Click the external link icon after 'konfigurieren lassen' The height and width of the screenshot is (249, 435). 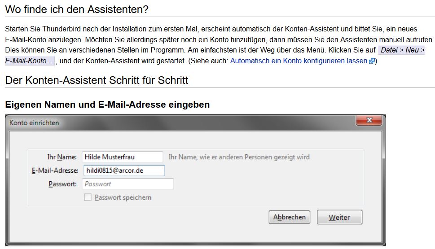tap(372, 61)
